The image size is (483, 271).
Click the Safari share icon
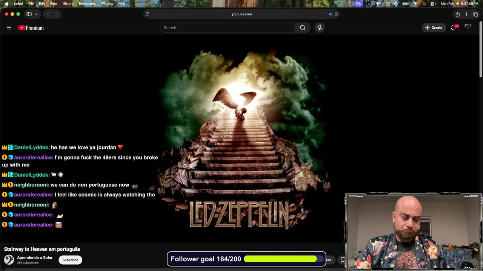pyautogui.click(x=457, y=14)
